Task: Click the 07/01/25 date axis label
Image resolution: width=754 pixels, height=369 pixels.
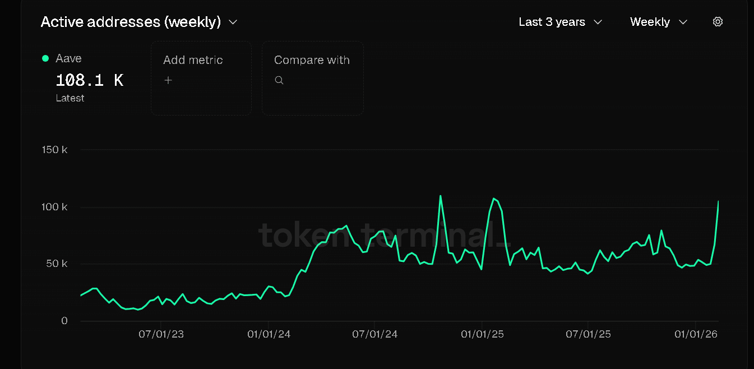Action: [588, 334]
